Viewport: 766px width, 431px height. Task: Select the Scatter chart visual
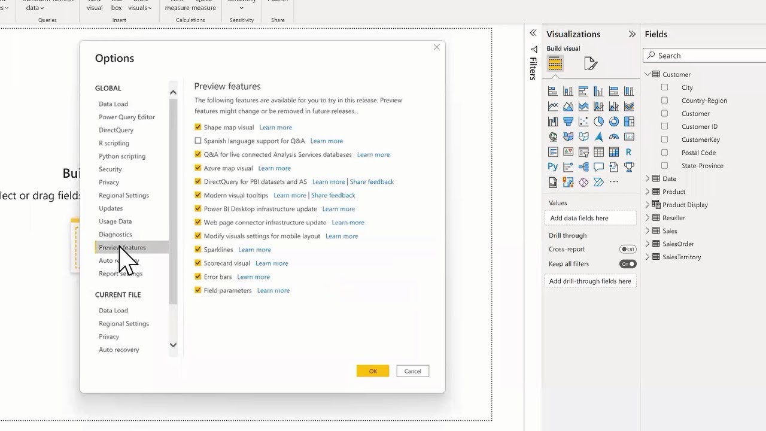pyautogui.click(x=583, y=122)
